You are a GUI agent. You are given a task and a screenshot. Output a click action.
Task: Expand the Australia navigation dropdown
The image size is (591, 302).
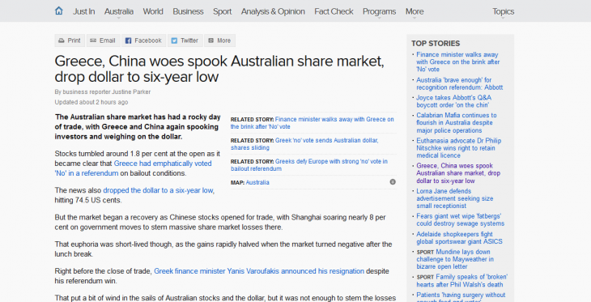119,11
